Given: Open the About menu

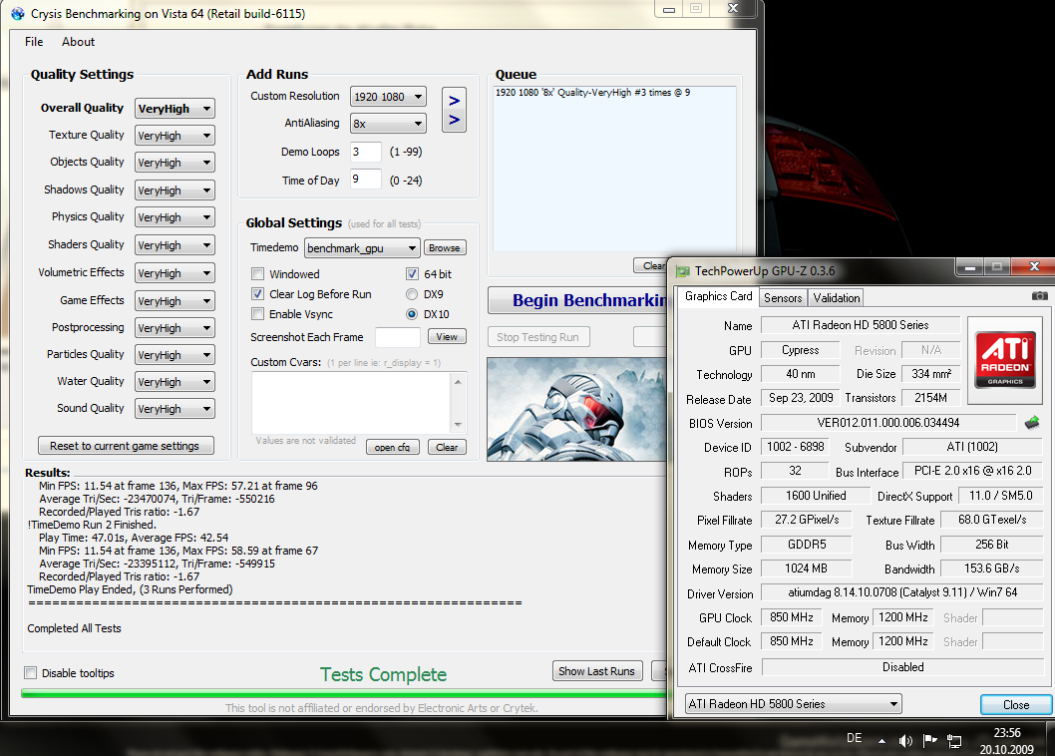Looking at the screenshot, I should [78, 42].
